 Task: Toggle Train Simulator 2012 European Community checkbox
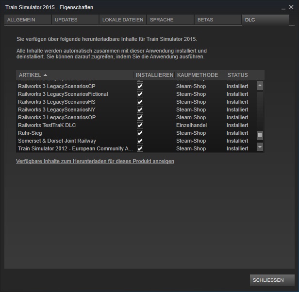tap(140, 148)
